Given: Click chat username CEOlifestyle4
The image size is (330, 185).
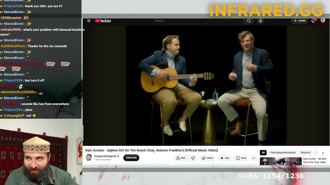Looking at the screenshot, I should click(11, 18).
